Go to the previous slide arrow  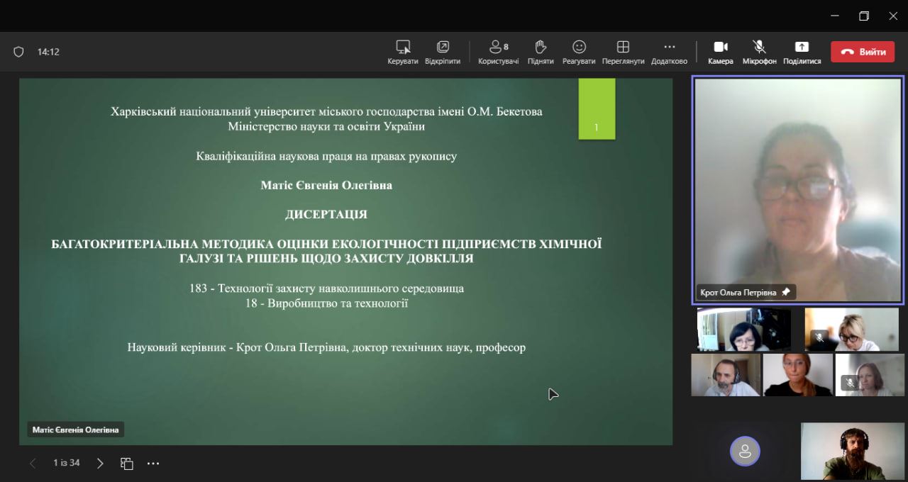pyautogui.click(x=33, y=464)
